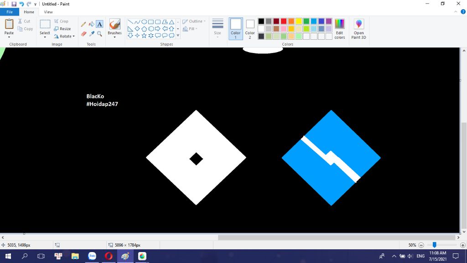The image size is (467, 263).
Task: Select the Fill with color bucket tool
Action: (91, 24)
